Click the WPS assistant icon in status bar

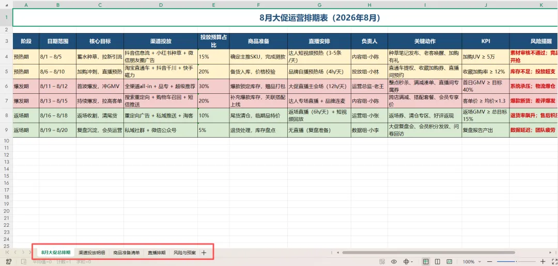click(8, 262)
